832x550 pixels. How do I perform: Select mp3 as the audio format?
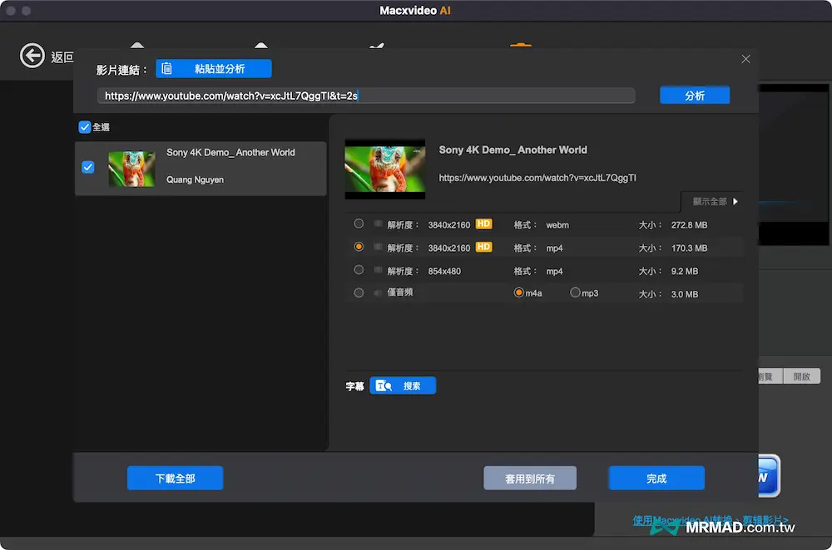(575, 293)
